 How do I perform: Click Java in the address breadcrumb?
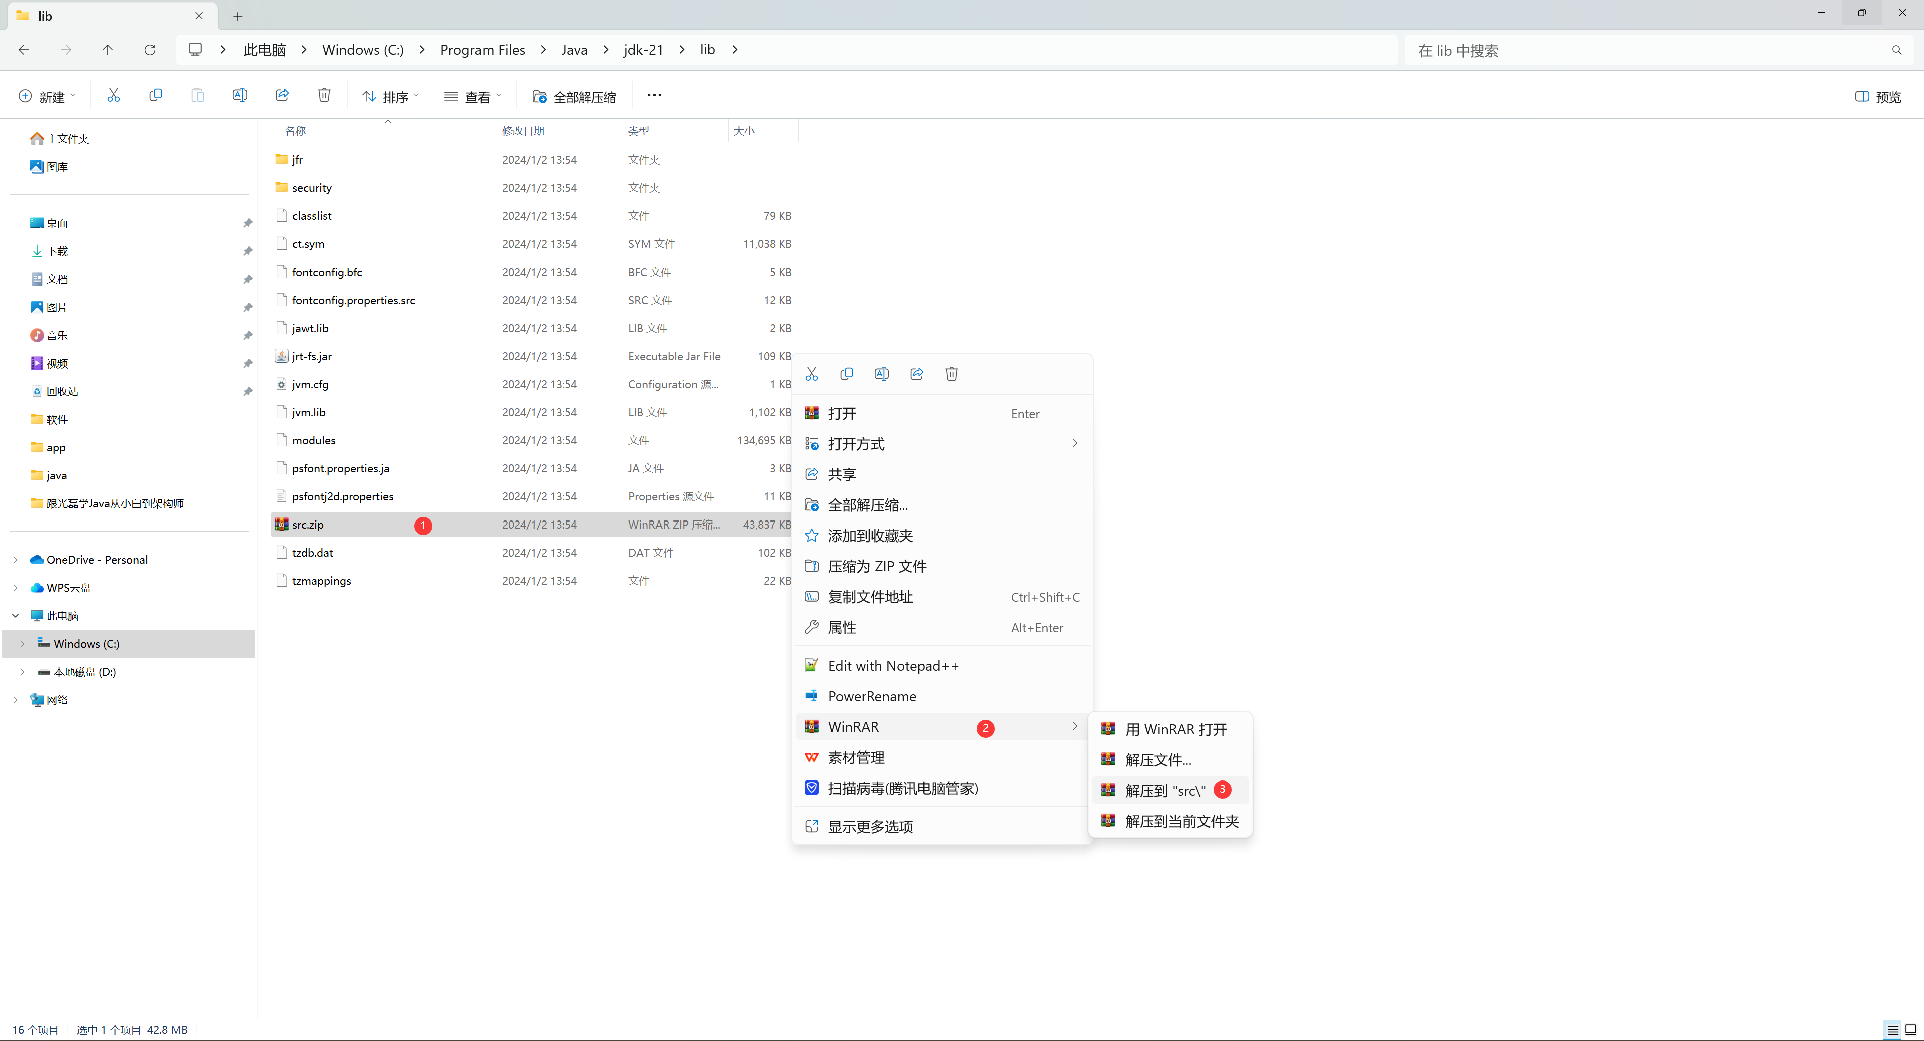click(x=574, y=49)
